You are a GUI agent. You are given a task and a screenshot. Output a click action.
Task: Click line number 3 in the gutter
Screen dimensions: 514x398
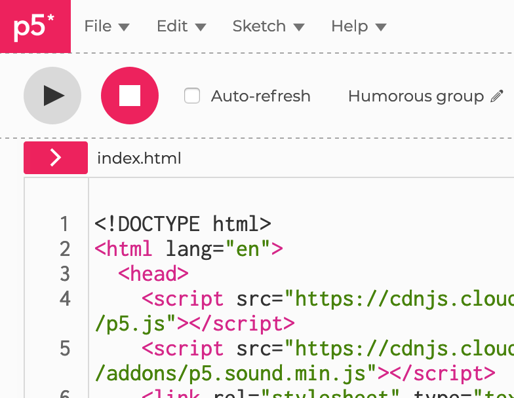tap(64, 274)
